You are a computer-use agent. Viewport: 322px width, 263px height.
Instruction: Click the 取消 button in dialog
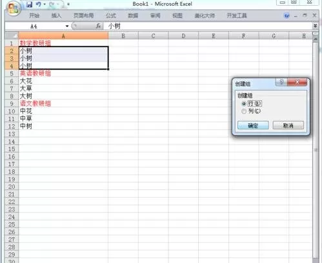tap(288, 125)
